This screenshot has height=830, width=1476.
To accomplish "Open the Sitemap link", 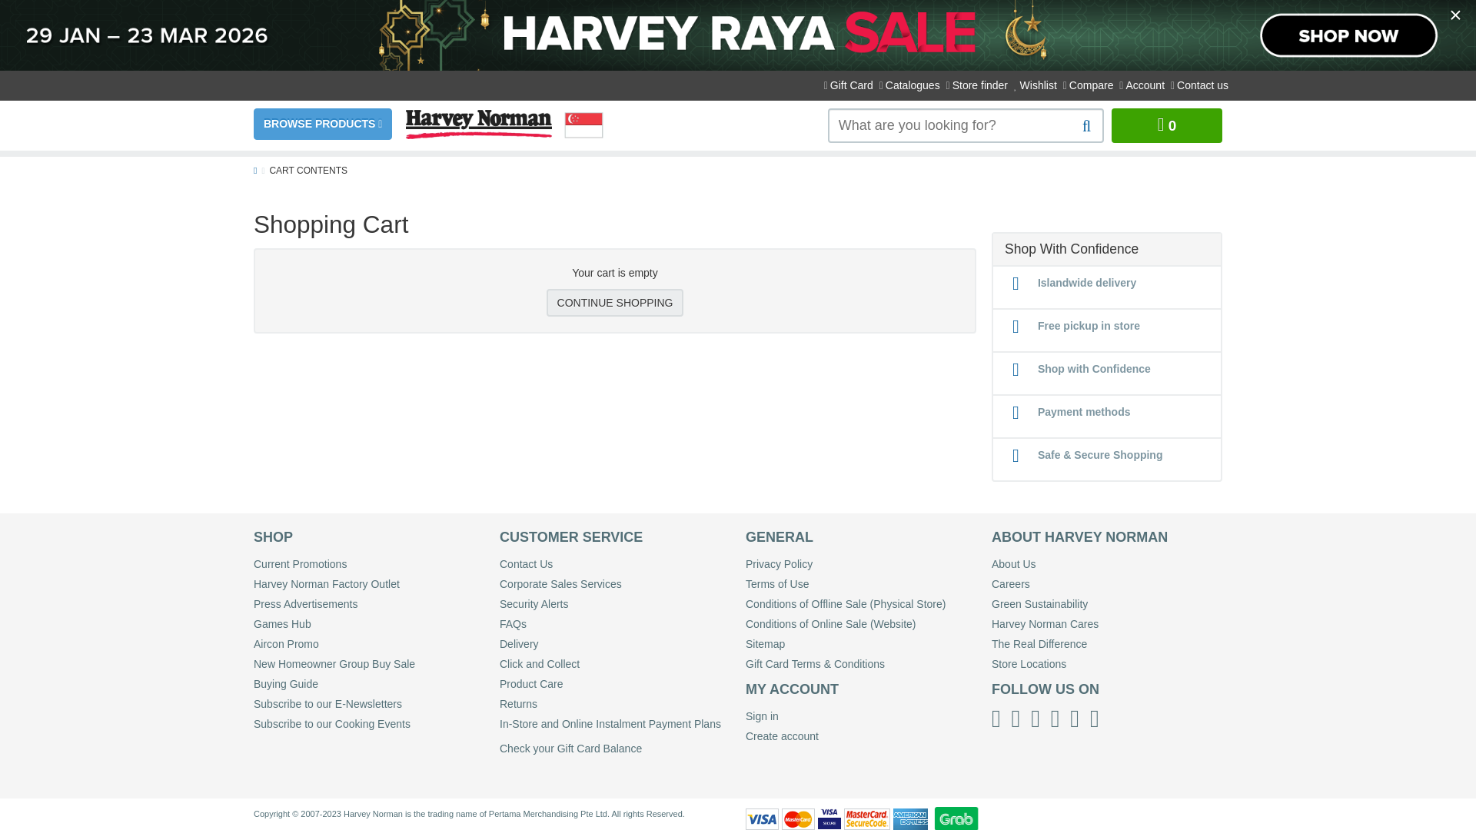I will pos(765,644).
